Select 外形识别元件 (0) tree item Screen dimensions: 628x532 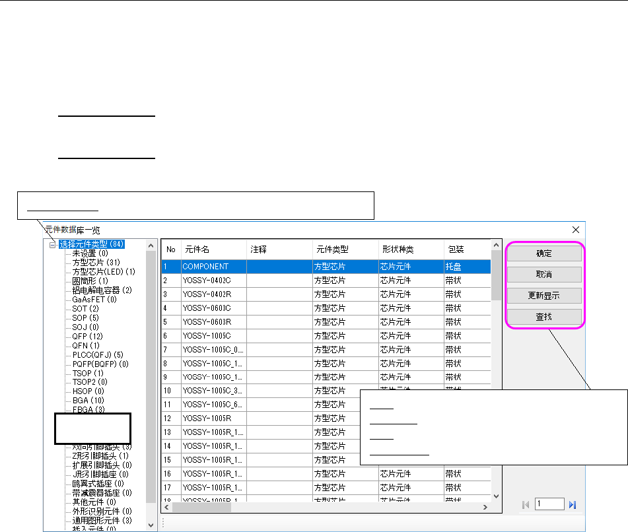pyautogui.click(x=102, y=511)
